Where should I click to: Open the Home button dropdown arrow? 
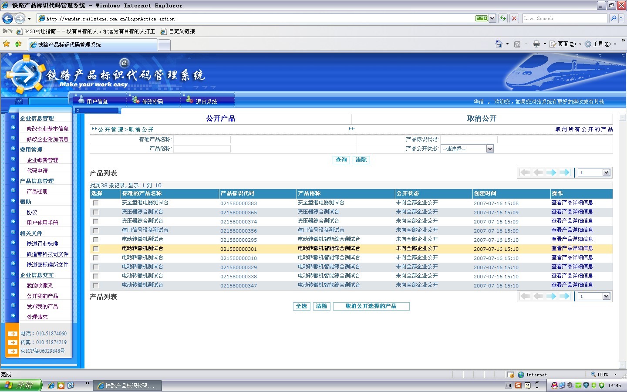(508, 44)
